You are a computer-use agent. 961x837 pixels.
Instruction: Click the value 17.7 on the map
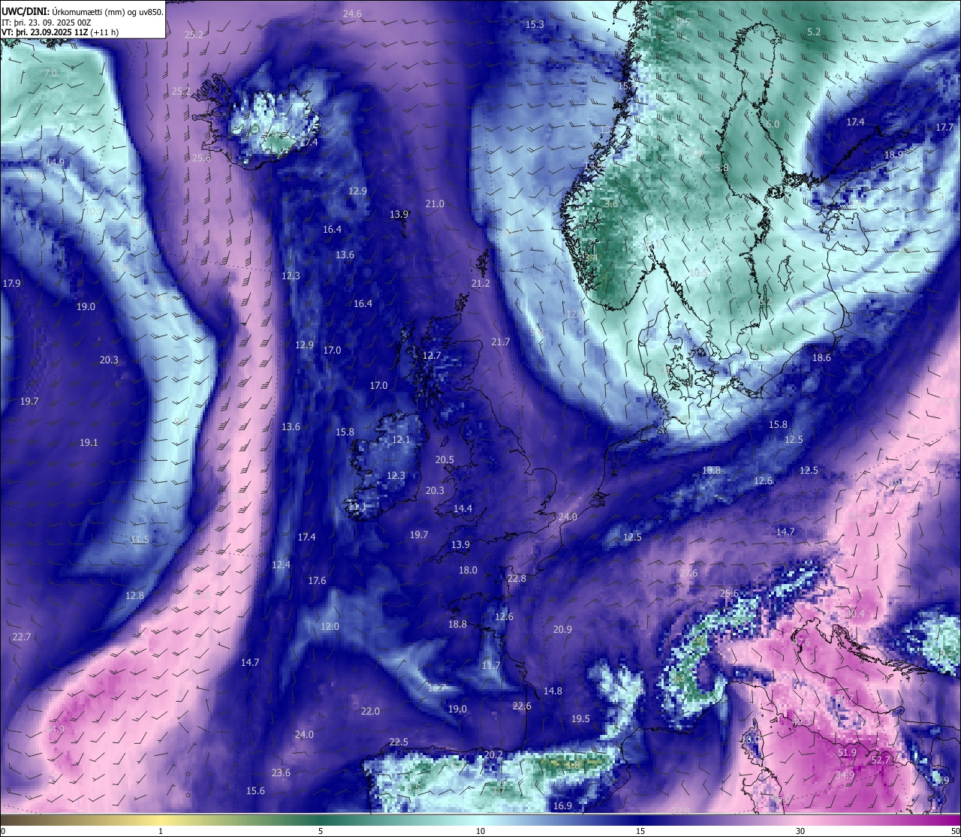point(944,128)
